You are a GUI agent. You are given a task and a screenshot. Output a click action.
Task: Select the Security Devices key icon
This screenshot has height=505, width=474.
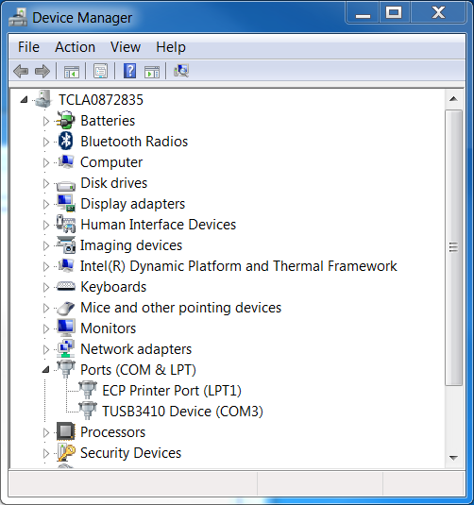pyautogui.click(x=66, y=452)
